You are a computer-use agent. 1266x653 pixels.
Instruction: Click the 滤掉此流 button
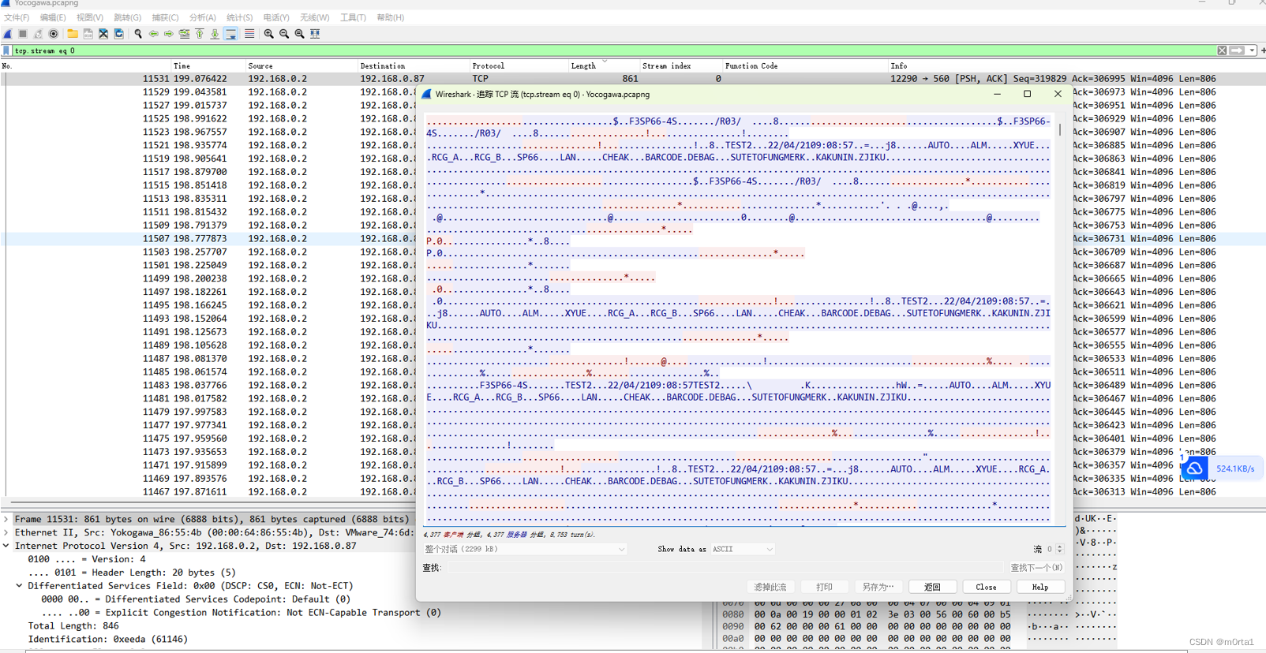(x=770, y=587)
